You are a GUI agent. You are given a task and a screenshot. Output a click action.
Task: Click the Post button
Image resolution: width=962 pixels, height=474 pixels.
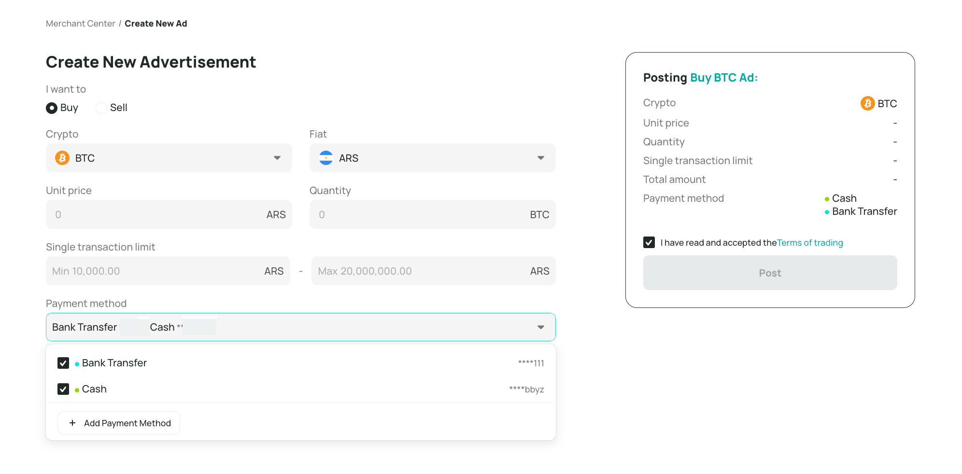pyautogui.click(x=770, y=273)
